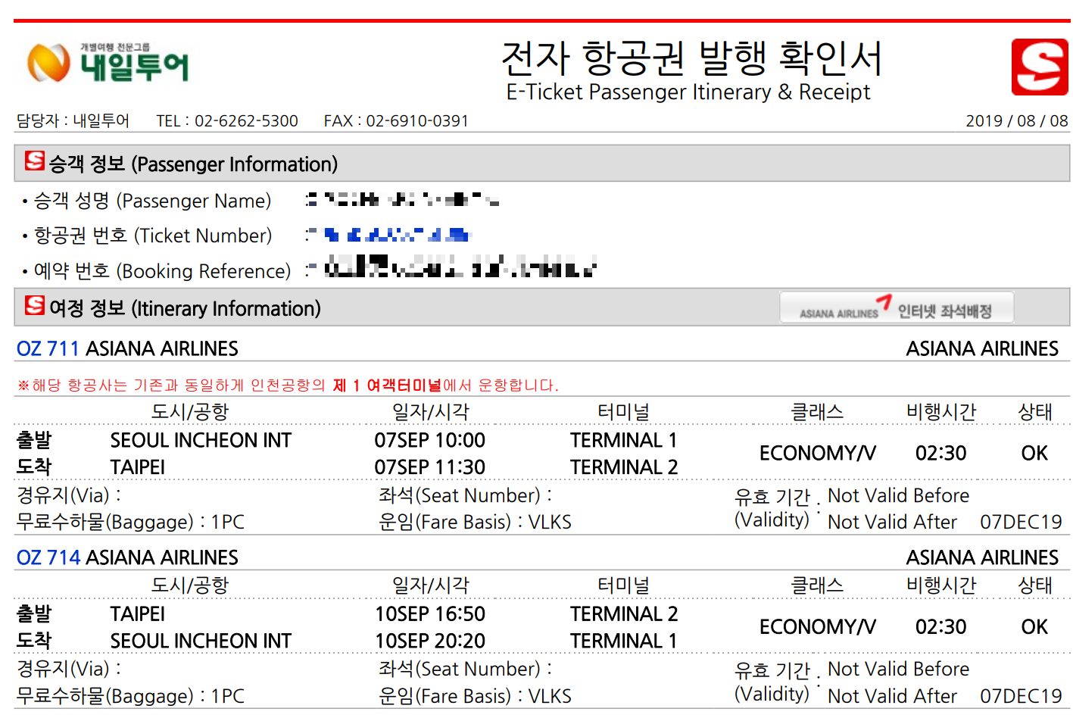Click the issue date 2019 / 08 / 08

click(x=1017, y=120)
